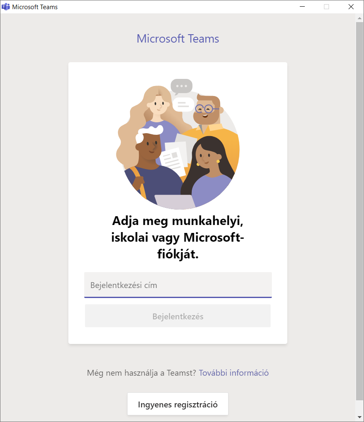Image resolution: width=364 pixels, height=422 pixels.
Task: Open the További információ link
Action: click(233, 373)
